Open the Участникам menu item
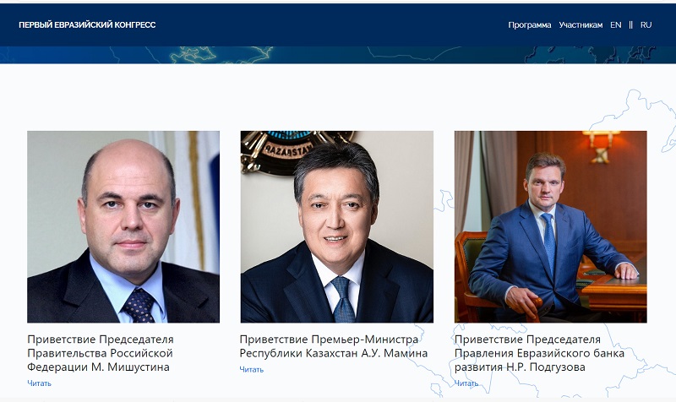The height and width of the screenshot is (402, 676). (x=581, y=25)
